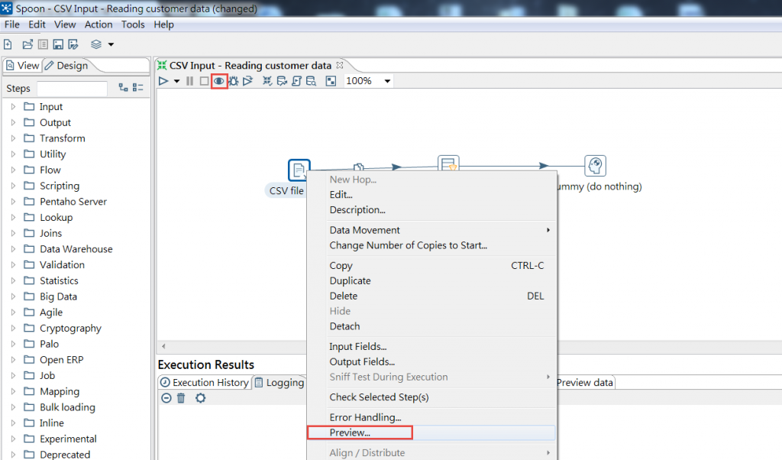Choose Change Number of Copies to Start...

point(431,245)
